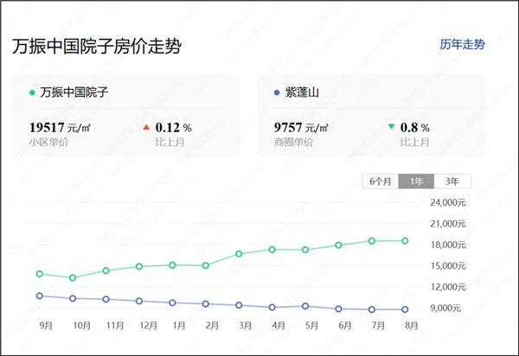Viewport: 519px width, 356px height.
Task: Click the 9,000元 axis label
Action: coord(445,308)
